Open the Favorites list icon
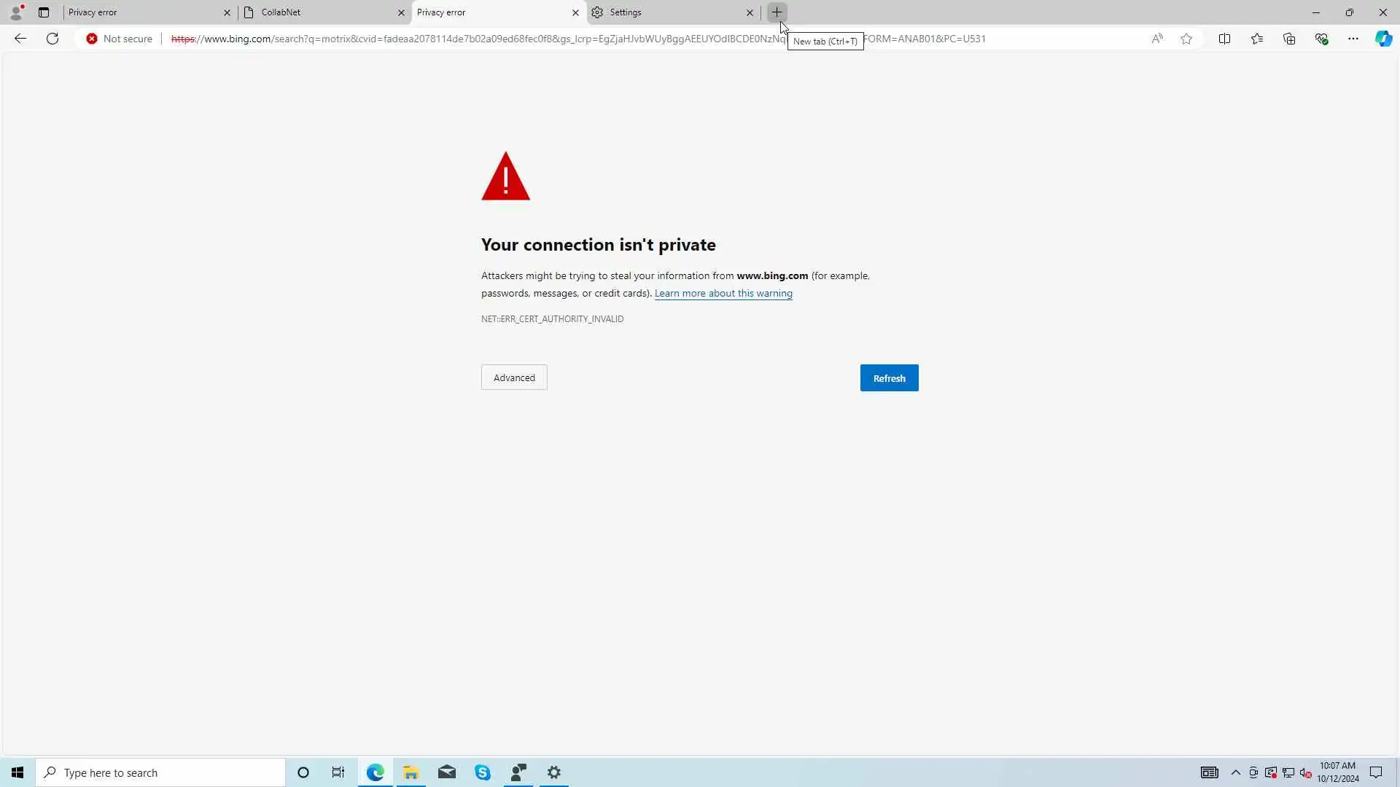Image resolution: width=1400 pixels, height=787 pixels. [x=1257, y=39]
